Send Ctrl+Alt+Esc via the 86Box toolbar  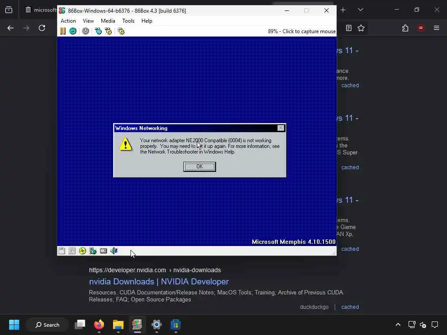tap(108, 31)
